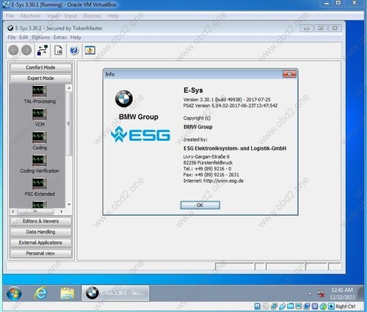
Task: Open the VCM module
Action: [40, 117]
